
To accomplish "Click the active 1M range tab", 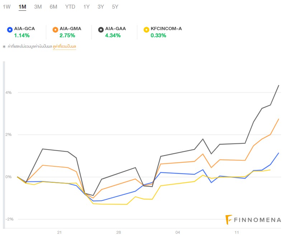I will coord(22,7).
